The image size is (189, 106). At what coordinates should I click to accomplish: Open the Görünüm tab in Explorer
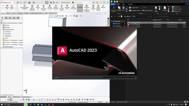[x=130, y=4]
